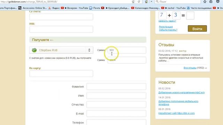Open the dropdown arrow next to home icon
This screenshot has height=125, width=223.
151,2
